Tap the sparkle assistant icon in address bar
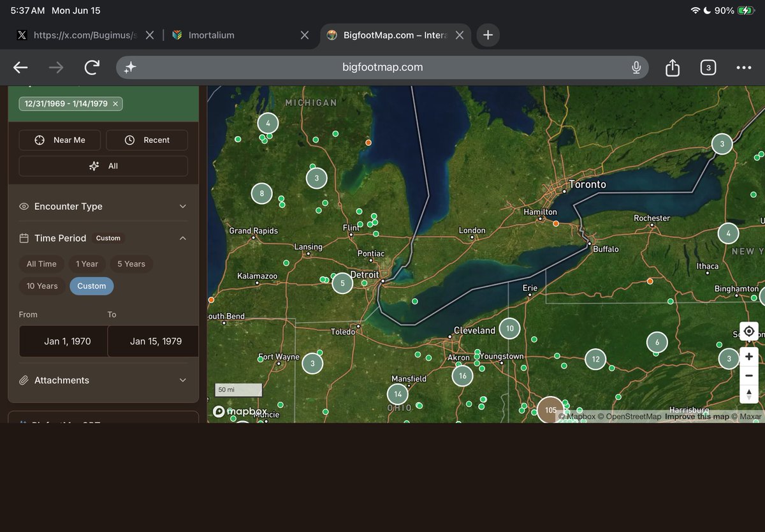 click(130, 68)
